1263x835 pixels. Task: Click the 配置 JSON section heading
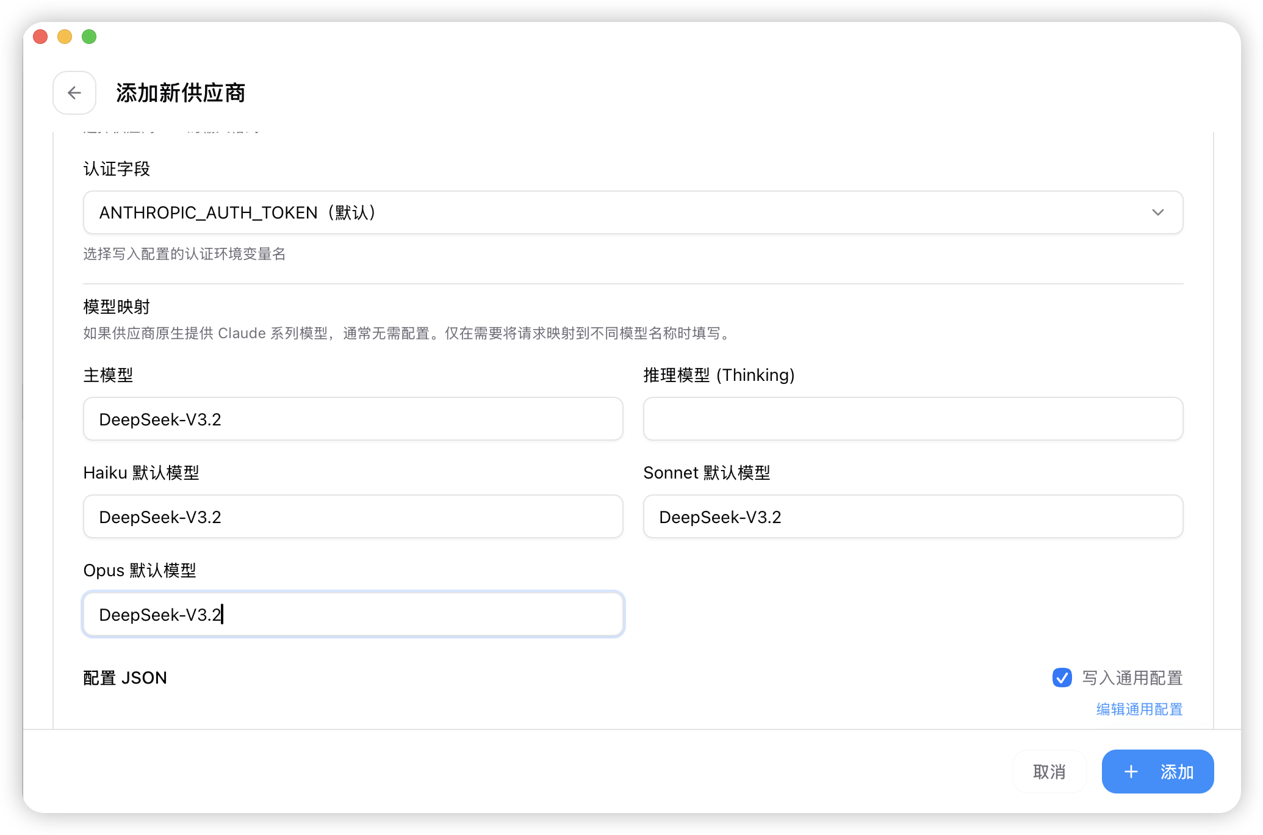click(x=125, y=678)
